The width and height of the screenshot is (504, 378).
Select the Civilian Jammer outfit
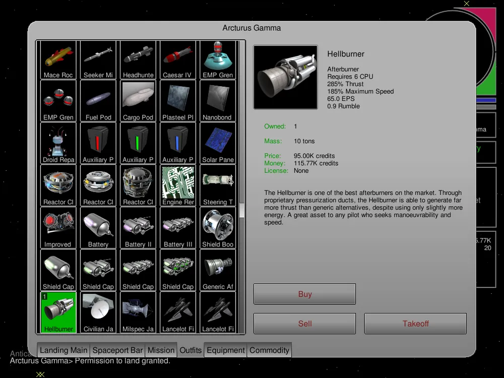(98, 313)
